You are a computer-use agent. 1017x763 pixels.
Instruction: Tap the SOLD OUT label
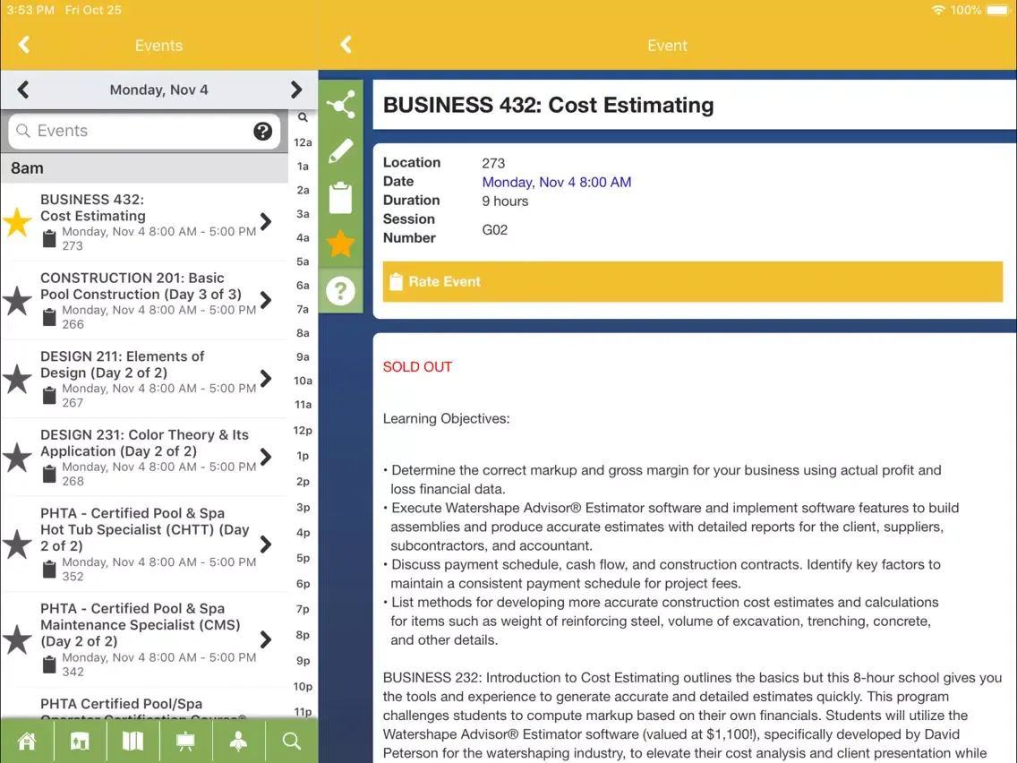click(x=417, y=367)
